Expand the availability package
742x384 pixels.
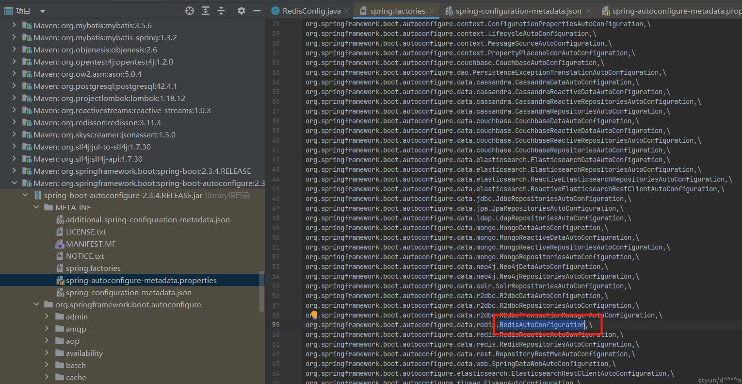pyautogui.click(x=47, y=353)
